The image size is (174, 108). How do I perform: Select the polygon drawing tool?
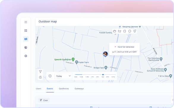120,31
